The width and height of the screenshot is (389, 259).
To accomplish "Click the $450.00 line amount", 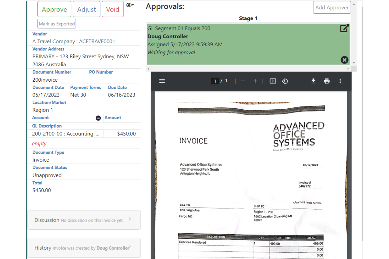I will tap(126, 134).
